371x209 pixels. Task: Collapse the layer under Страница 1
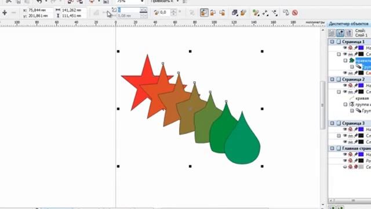click(x=339, y=54)
